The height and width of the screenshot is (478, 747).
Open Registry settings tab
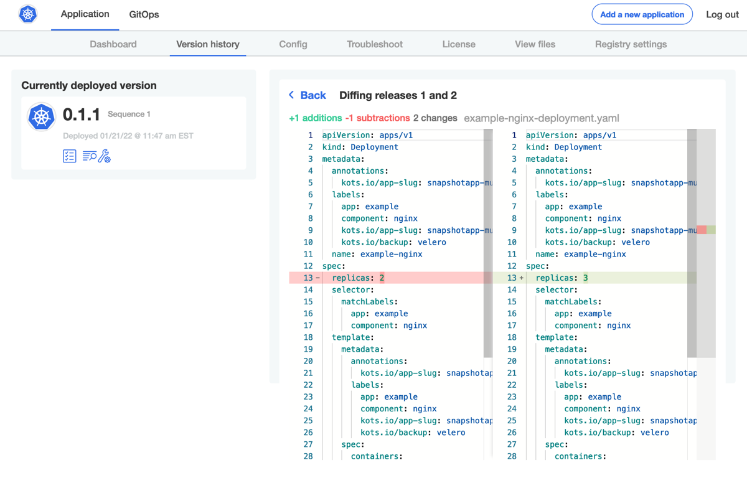pyautogui.click(x=631, y=44)
